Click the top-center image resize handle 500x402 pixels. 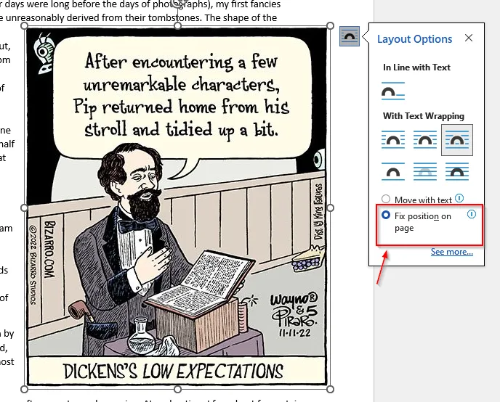tap(177, 26)
